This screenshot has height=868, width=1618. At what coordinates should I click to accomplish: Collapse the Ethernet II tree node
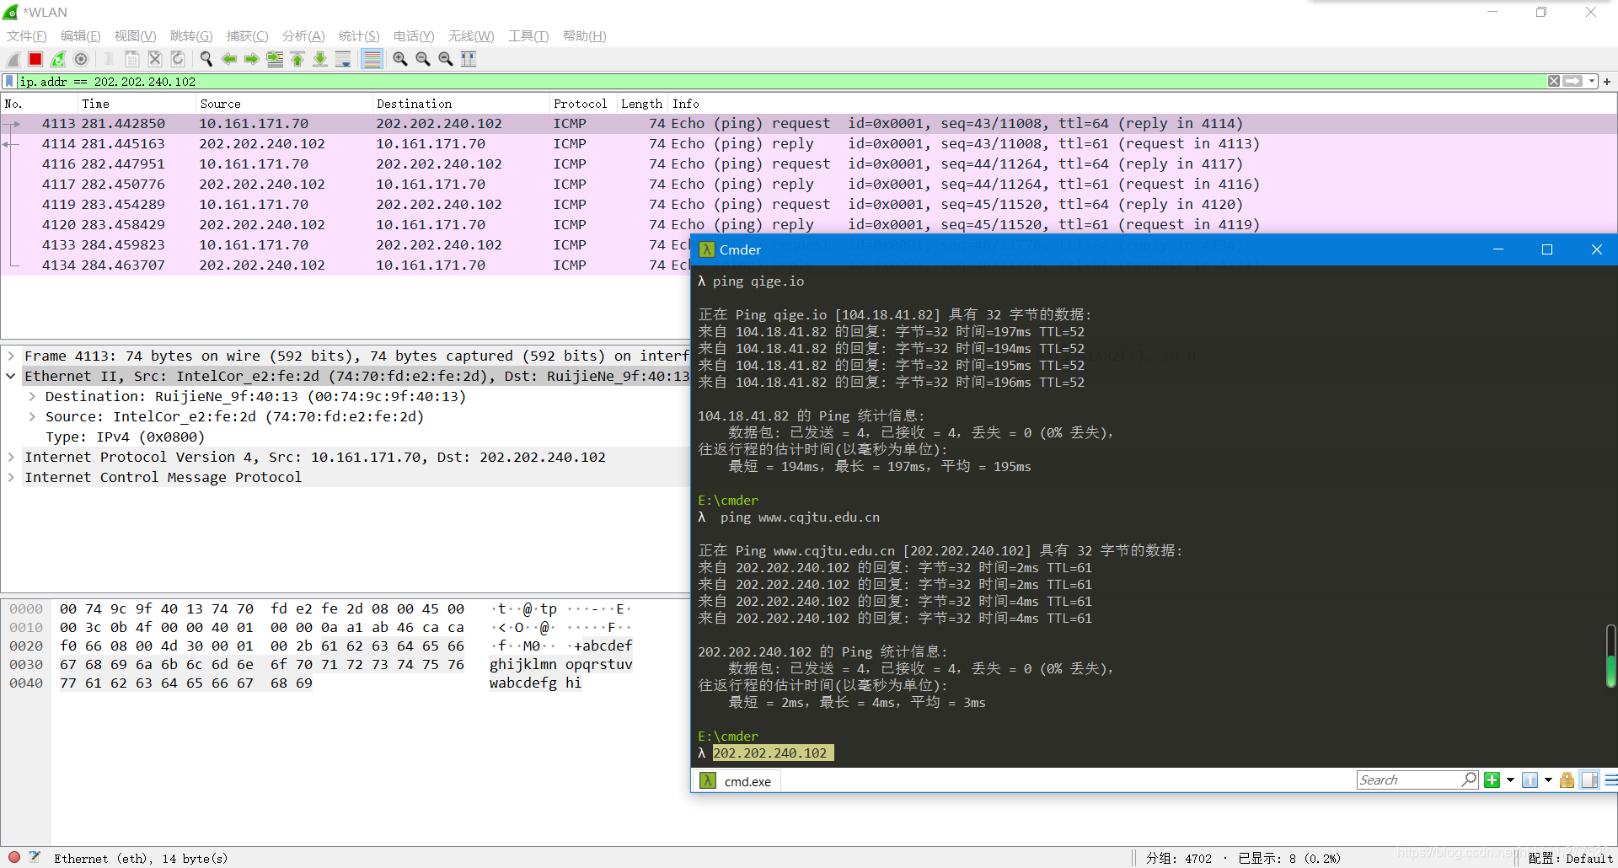point(11,377)
